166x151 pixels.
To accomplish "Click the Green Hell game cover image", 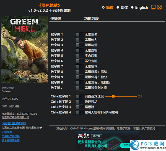I will (25, 50).
